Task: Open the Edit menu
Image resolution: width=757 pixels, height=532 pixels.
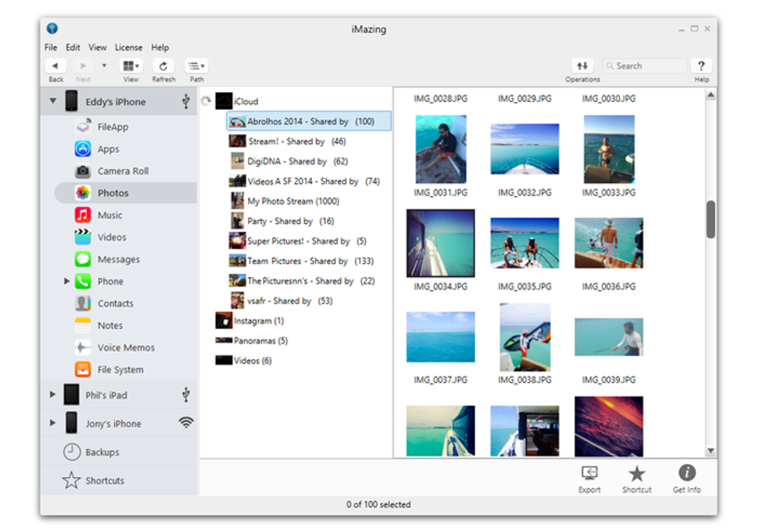Action: pos(73,47)
